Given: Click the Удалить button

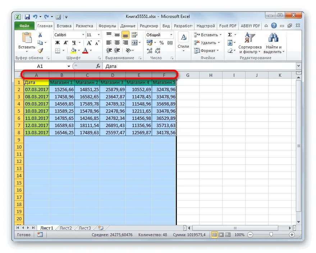Looking at the screenshot, I should (207, 42).
